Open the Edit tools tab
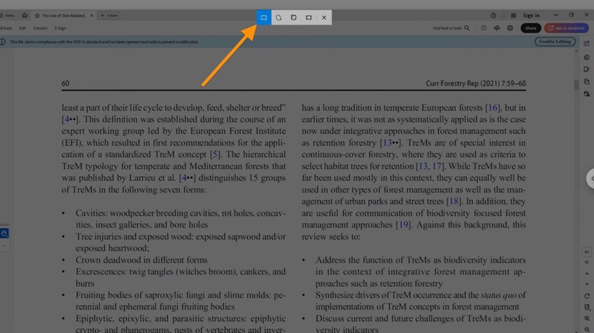Viewport: 594px width, 333px height. [23, 28]
